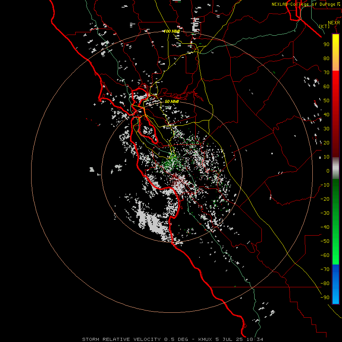The height and width of the screenshot is (342, 342).
Task: Click the 10 value on velocity scale
Action: point(326,157)
